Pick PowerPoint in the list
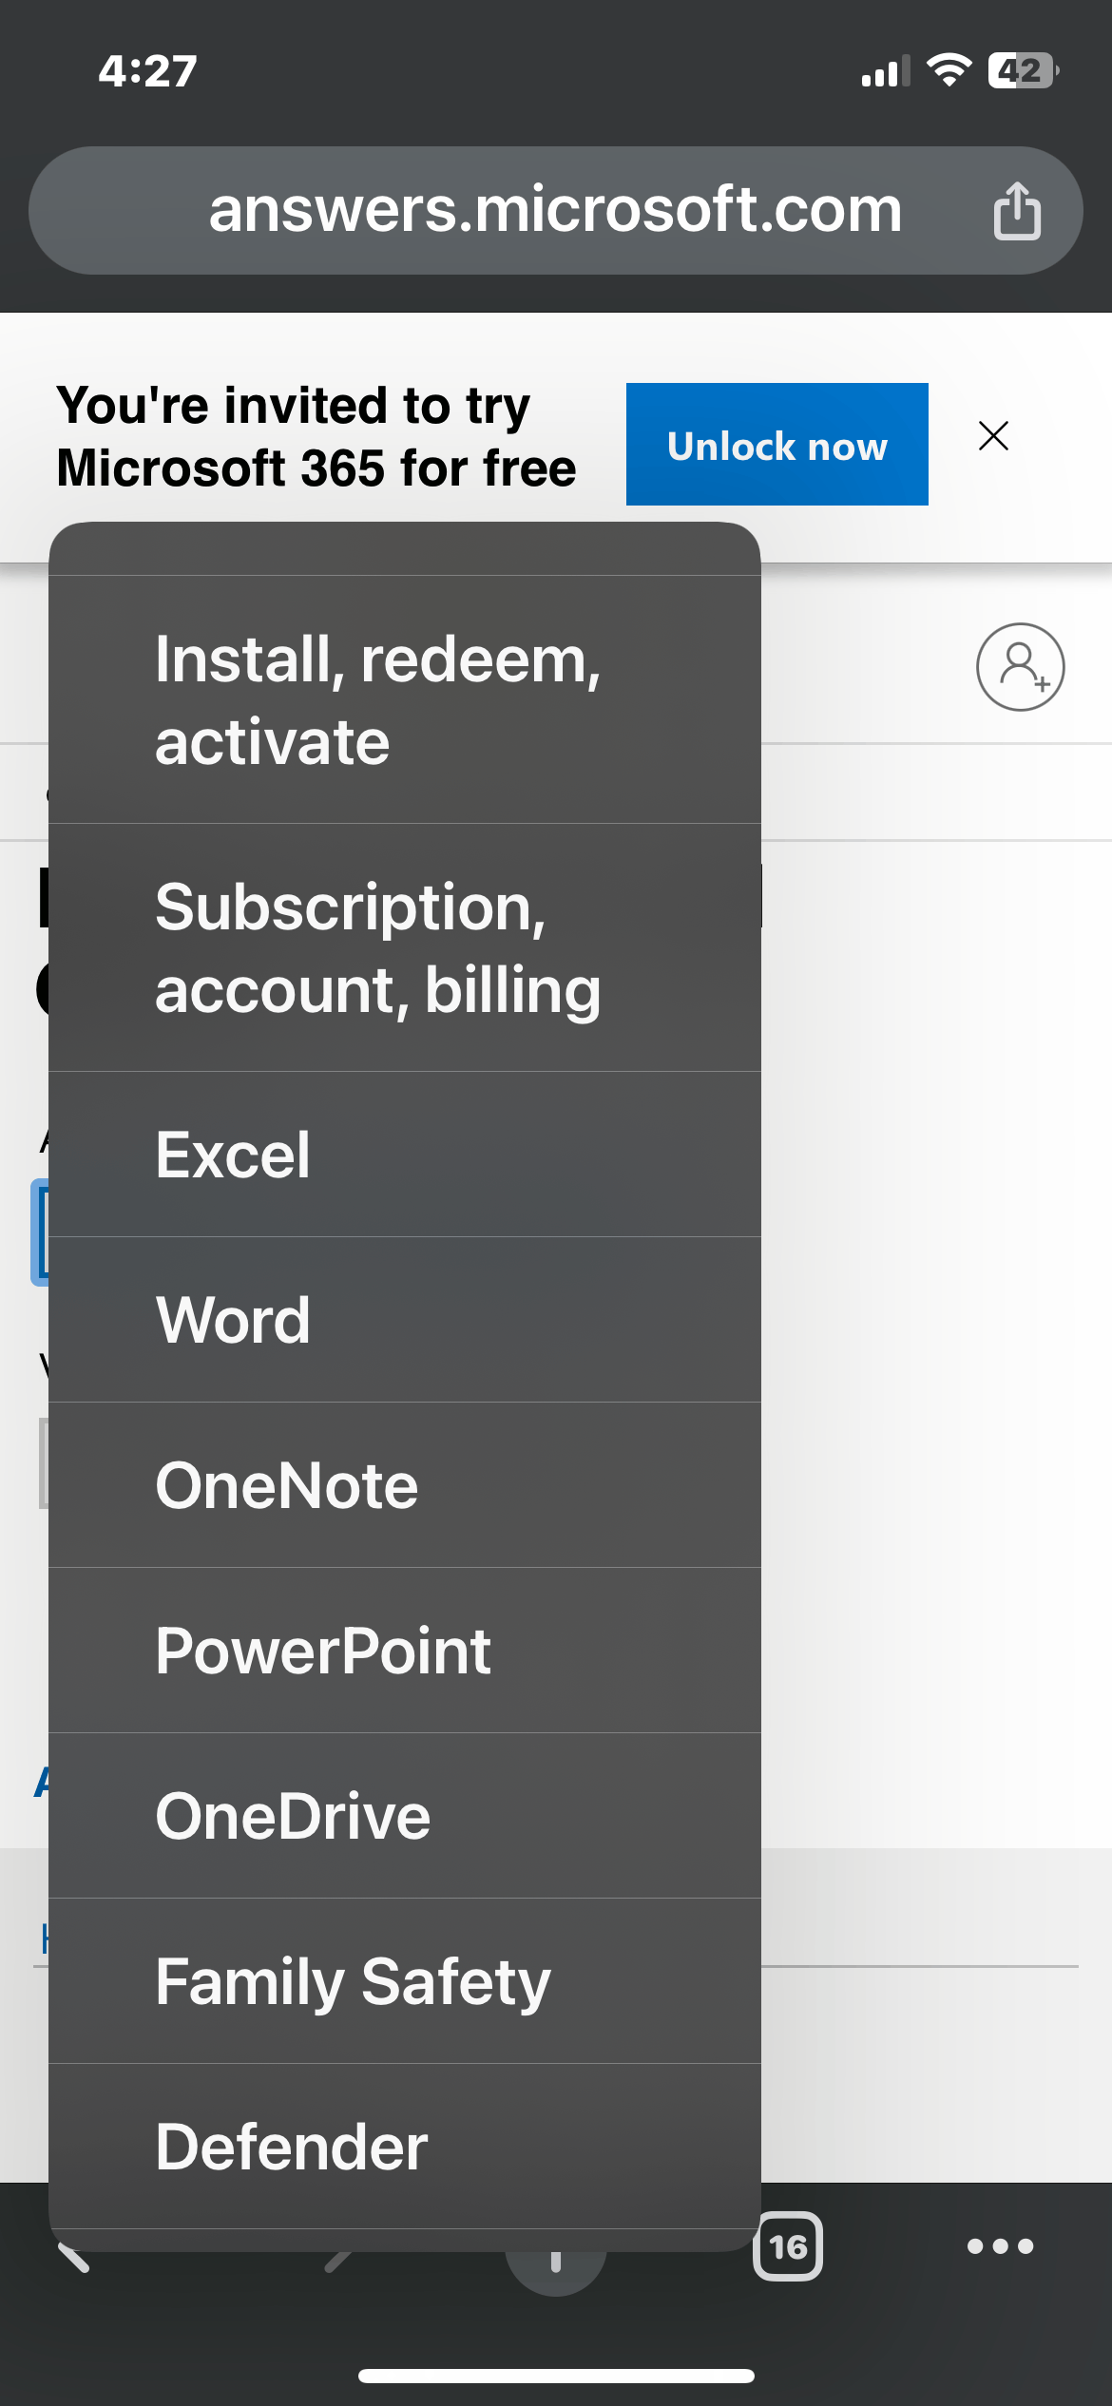 point(405,1651)
